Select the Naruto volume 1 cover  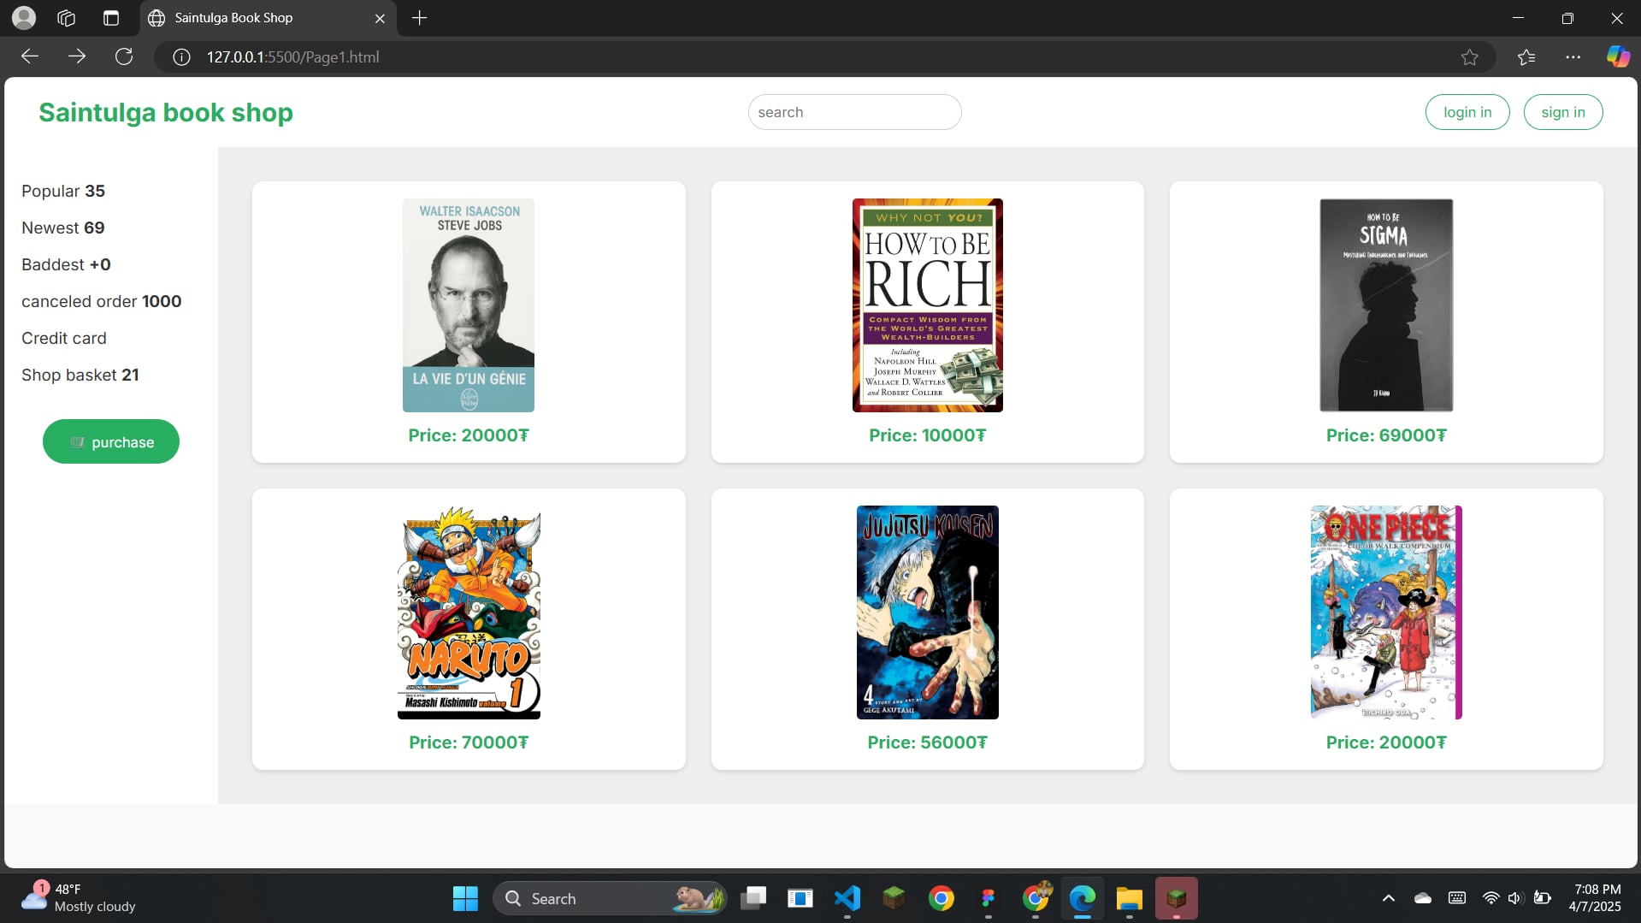[x=469, y=612]
